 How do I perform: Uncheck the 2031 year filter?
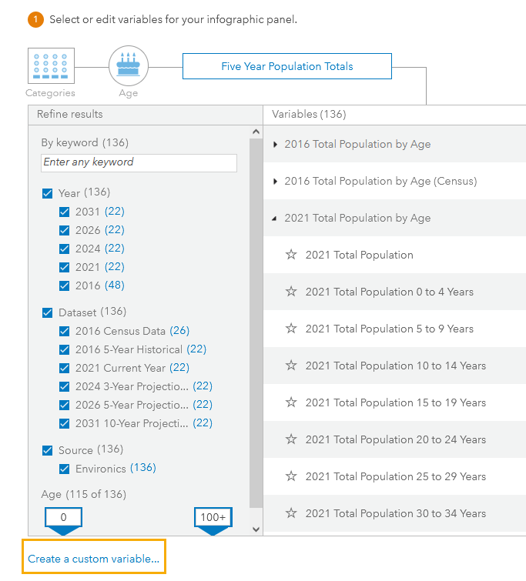click(x=65, y=212)
